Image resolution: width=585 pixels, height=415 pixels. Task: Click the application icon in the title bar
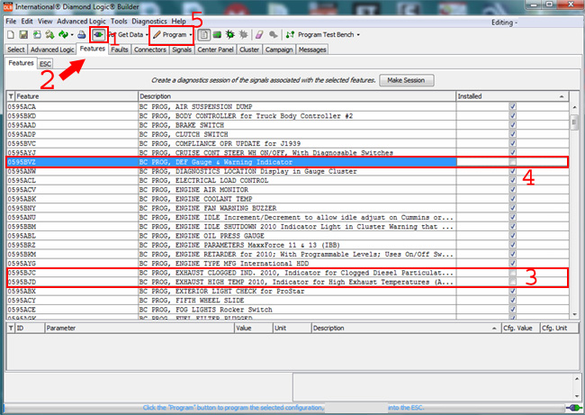click(7, 6)
